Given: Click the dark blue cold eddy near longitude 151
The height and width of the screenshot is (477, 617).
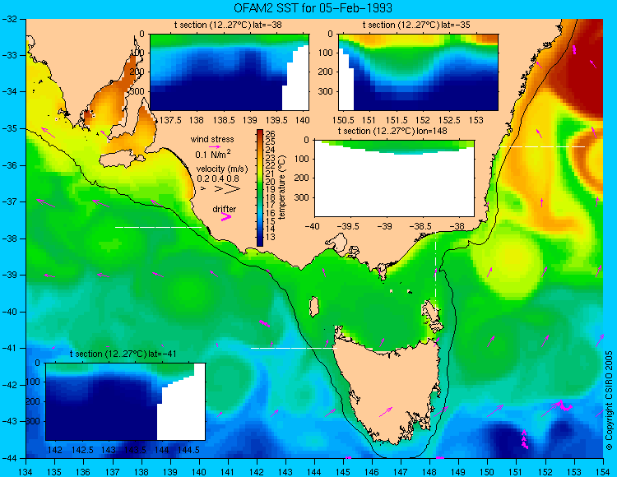Looking at the screenshot, I should click(x=503, y=437).
